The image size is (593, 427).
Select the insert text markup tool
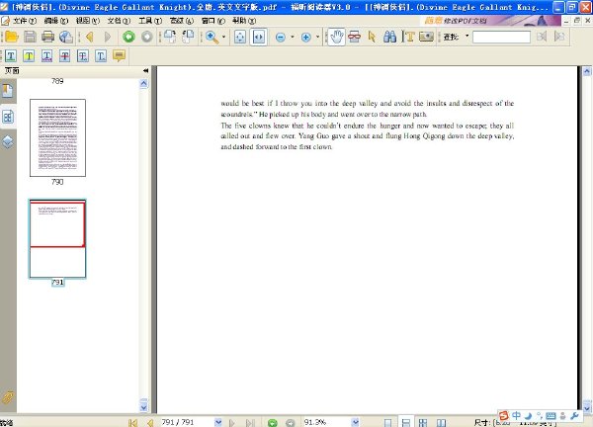click(x=101, y=56)
